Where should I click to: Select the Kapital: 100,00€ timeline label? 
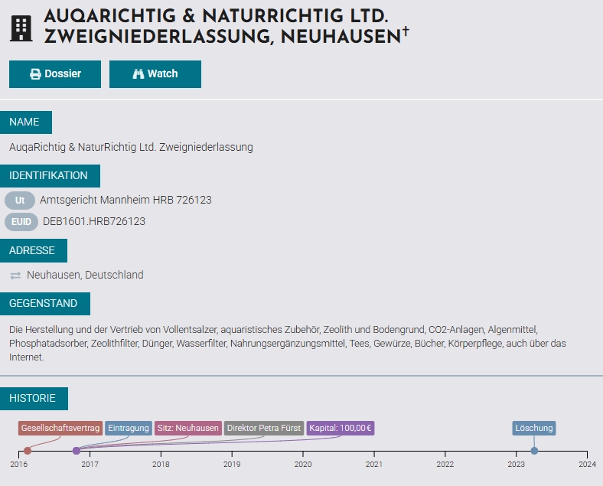pos(341,428)
